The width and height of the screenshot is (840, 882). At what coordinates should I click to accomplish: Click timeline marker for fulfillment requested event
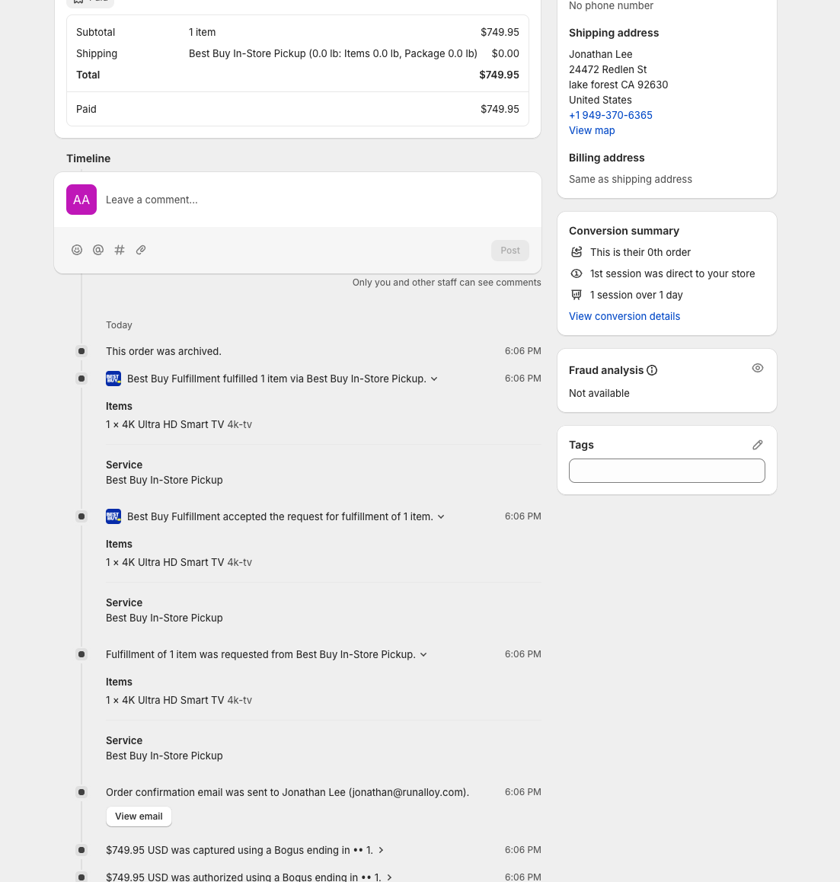coord(81,654)
